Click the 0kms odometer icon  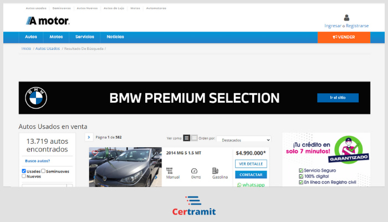tap(194, 171)
